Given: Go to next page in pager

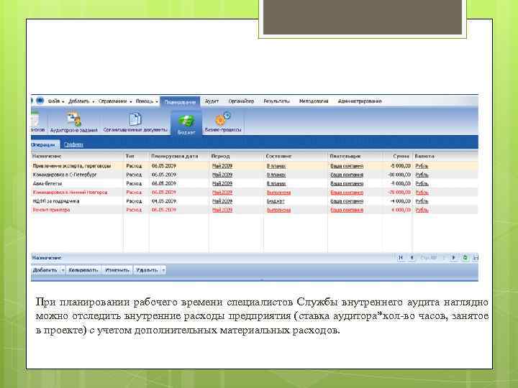Looking at the screenshot, I should click(453, 257).
